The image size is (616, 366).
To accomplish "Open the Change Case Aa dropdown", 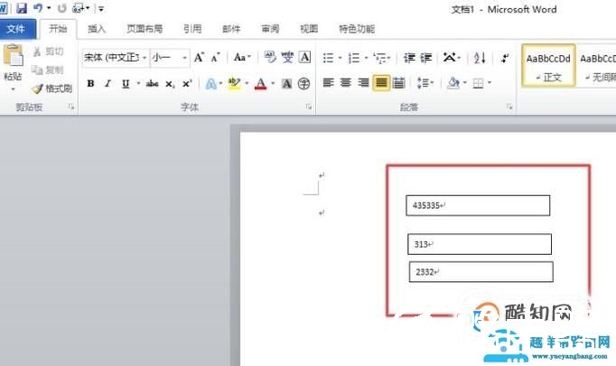I will coord(242,58).
